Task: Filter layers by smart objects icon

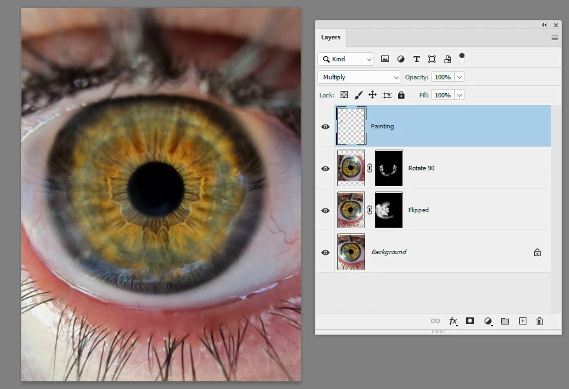Action: click(448, 59)
